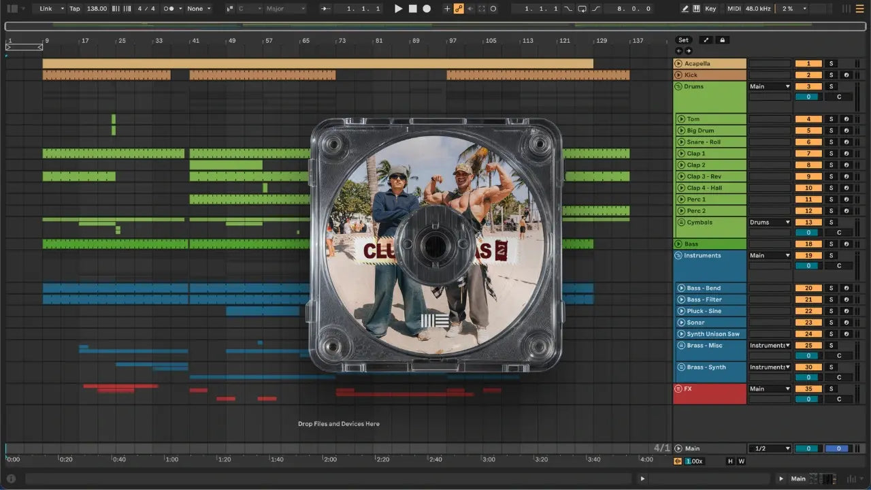
Task: Toggle the Metronome icon
Action: point(170,9)
